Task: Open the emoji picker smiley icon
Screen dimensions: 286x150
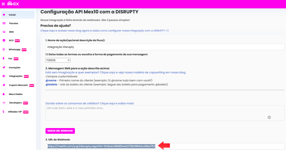Action: click(x=269, y=117)
